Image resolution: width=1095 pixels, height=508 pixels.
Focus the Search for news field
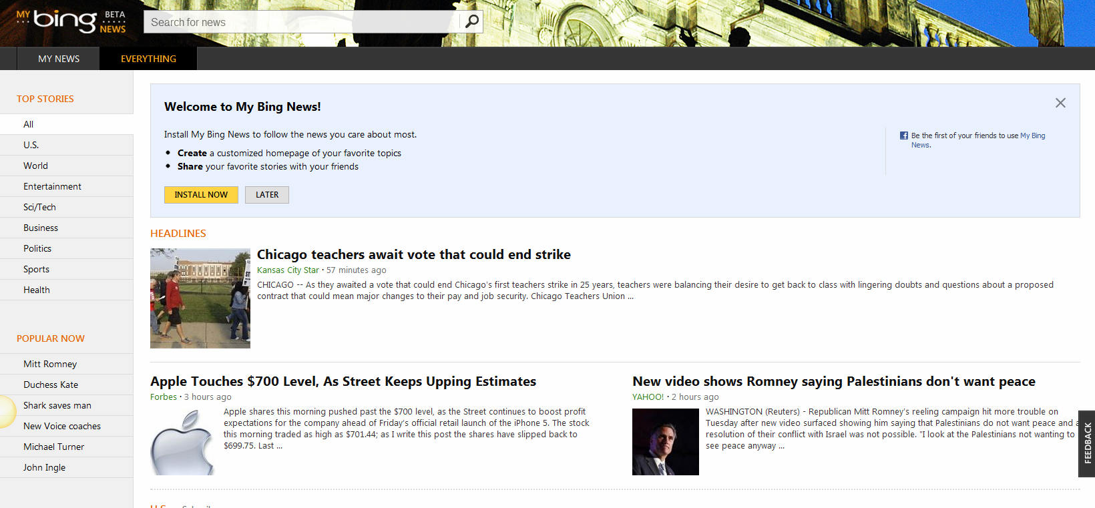[x=302, y=22]
